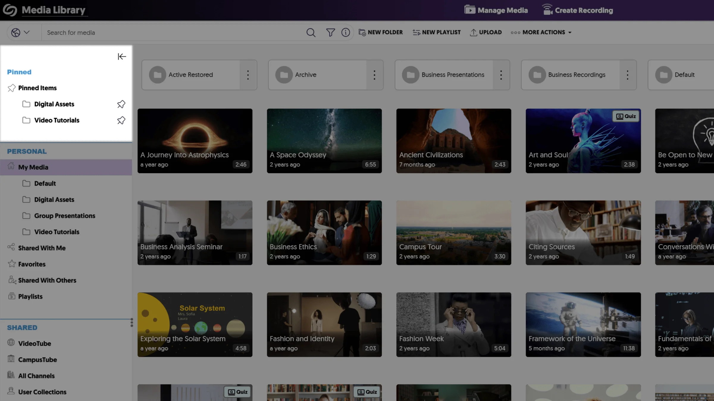The width and height of the screenshot is (714, 401).
Task: Open Video Tutorials under My Media
Action: [57, 232]
